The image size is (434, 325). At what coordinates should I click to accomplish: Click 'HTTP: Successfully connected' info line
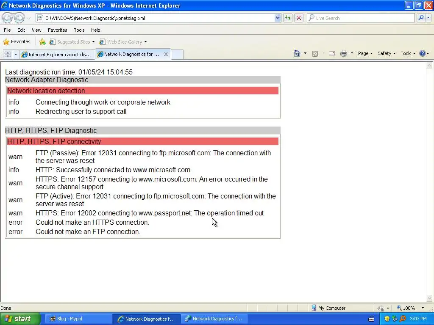tap(114, 170)
